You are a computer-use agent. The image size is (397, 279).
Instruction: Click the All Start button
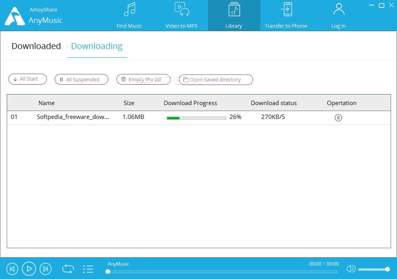point(28,79)
